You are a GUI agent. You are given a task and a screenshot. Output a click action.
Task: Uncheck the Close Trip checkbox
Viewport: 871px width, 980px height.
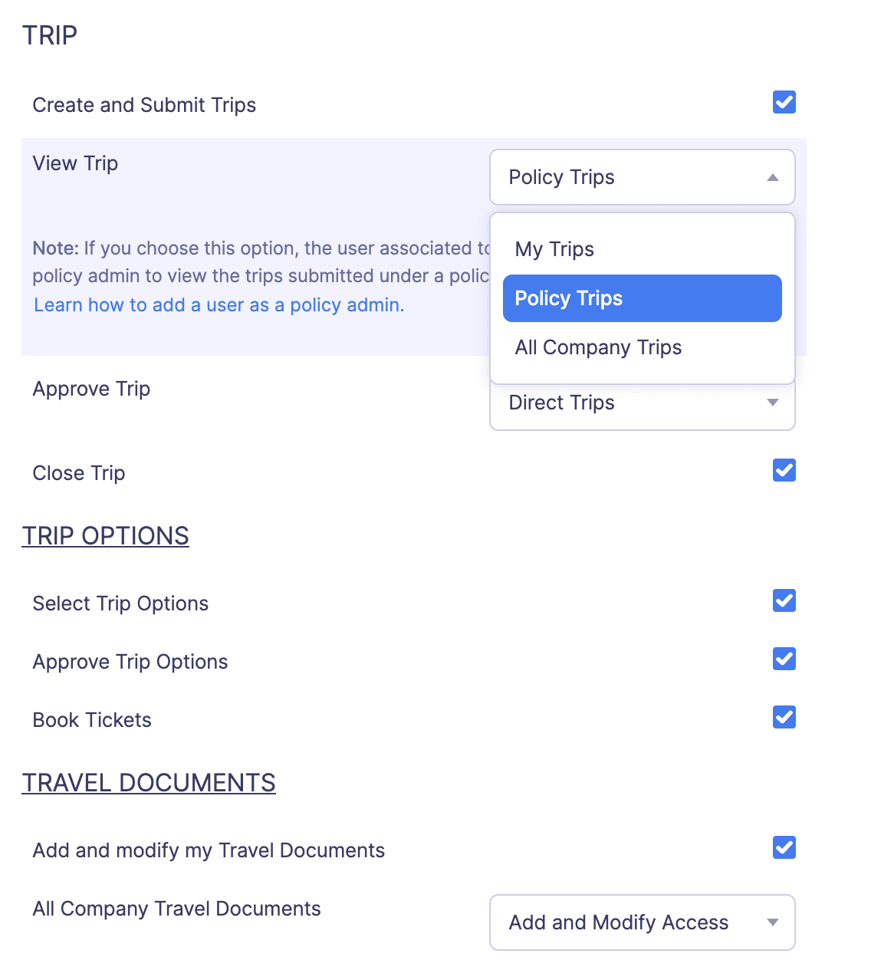[784, 470]
